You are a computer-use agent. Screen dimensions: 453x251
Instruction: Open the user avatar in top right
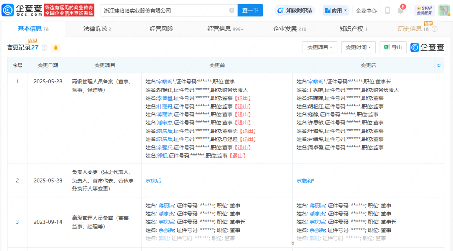click(444, 10)
